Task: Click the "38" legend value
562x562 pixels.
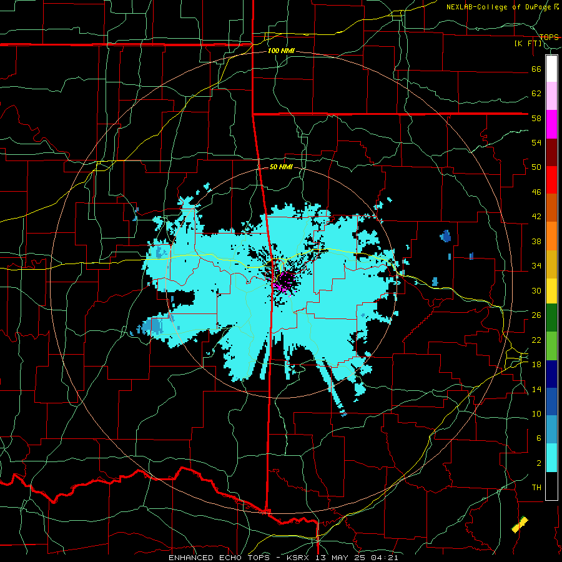Action: point(536,241)
